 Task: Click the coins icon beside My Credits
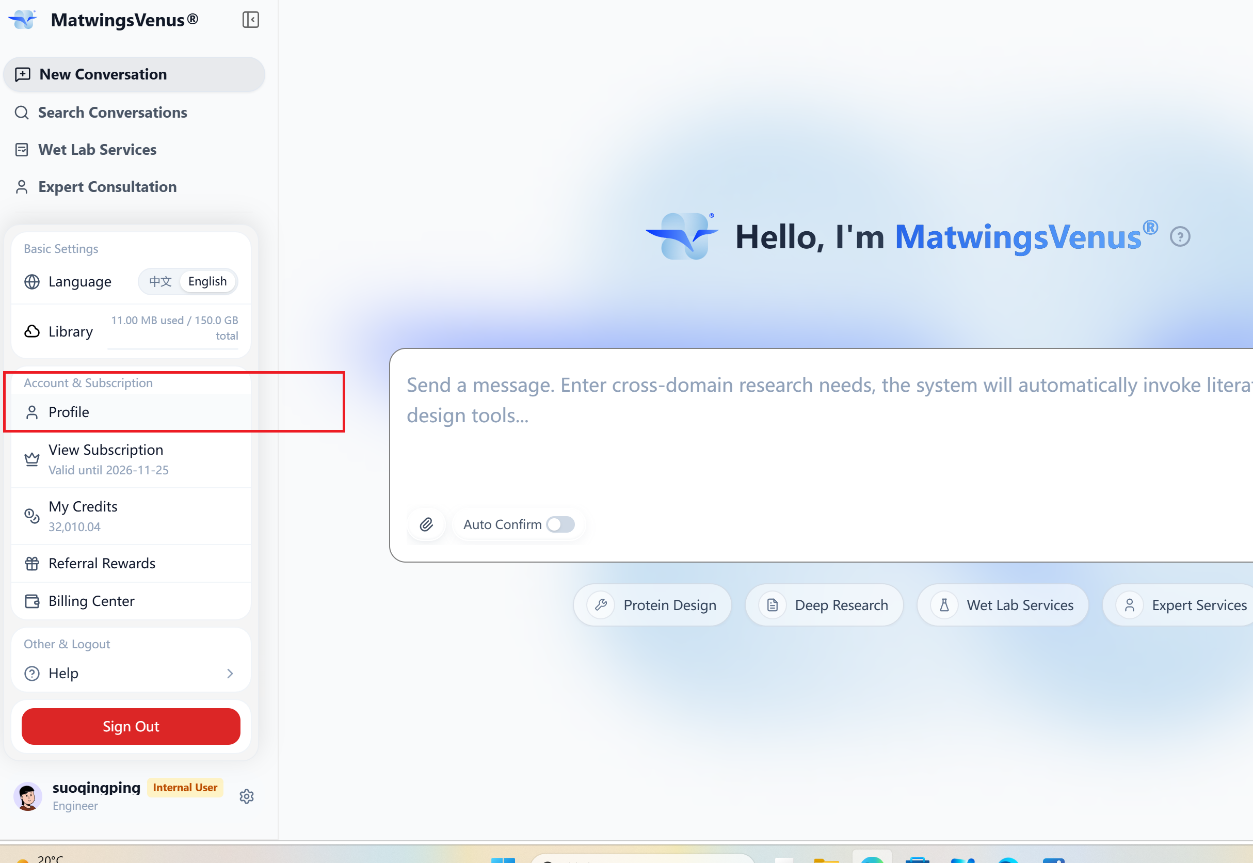click(32, 516)
